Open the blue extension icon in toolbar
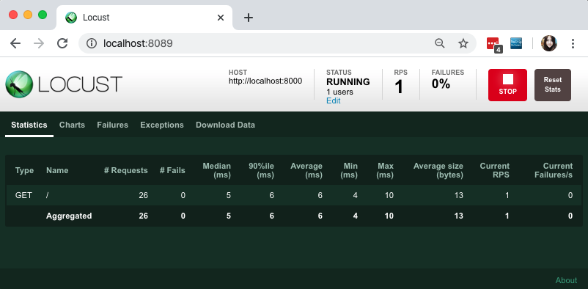The height and width of the screenshot is (289, 588). (x=516, y=43)
